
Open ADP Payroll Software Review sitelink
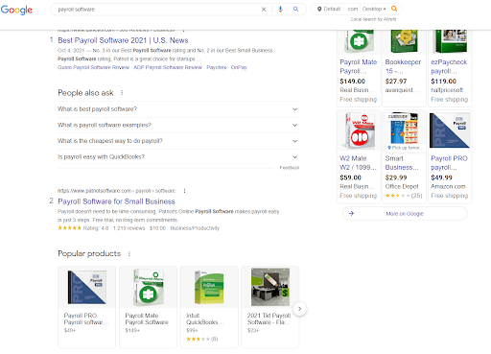[168, 67]
